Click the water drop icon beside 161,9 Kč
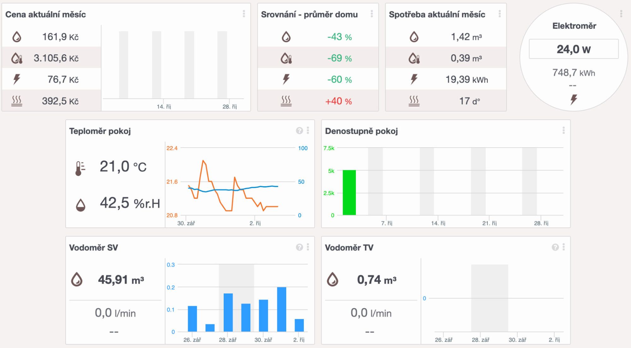The height and width of the screenshot is (348, 631). click(17, 37)
